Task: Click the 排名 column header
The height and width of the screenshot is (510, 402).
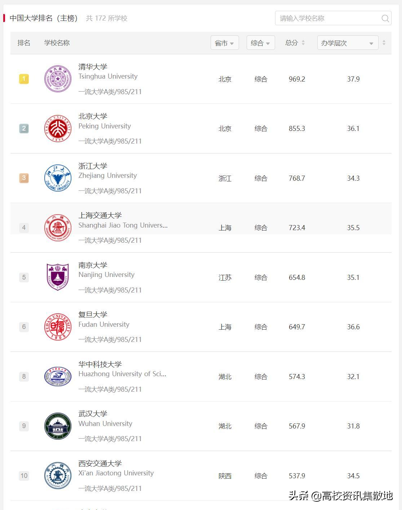Action: pyautogui.click(x=24, y=43)
